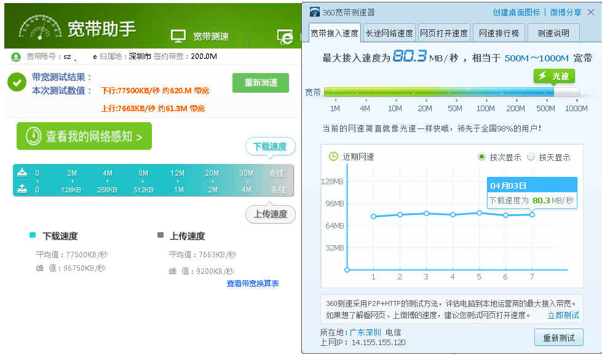Viewport: 602px width, 355px height.
Task: Open the 查看带宽换算表 link
Action: point(253,283)
